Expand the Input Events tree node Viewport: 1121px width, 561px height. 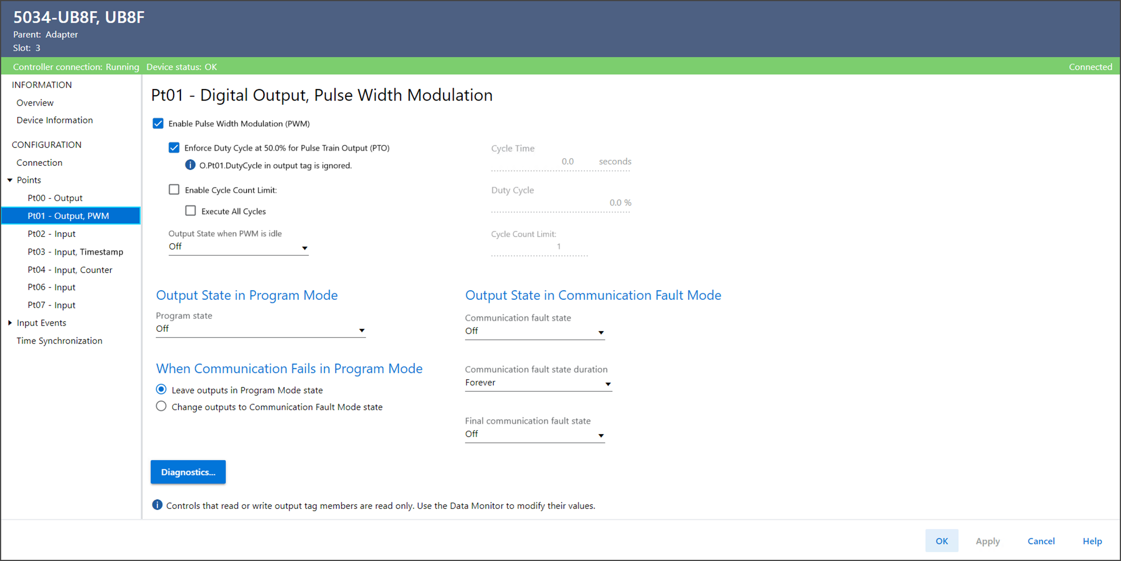10,323
